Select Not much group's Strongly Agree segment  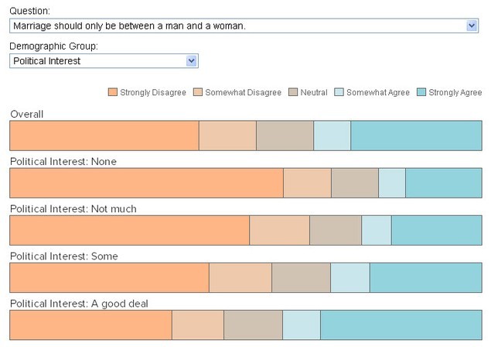point(437,230)
